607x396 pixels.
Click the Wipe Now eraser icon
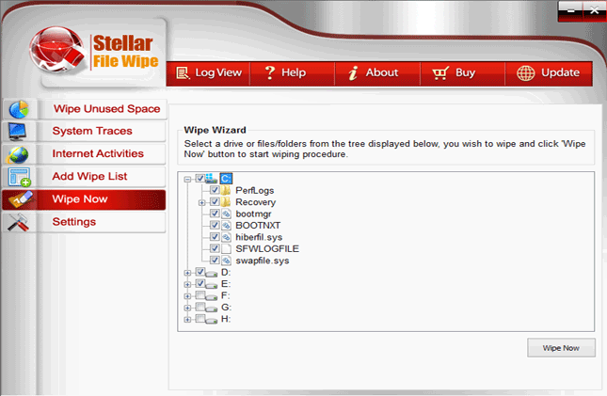coord(20,199)
